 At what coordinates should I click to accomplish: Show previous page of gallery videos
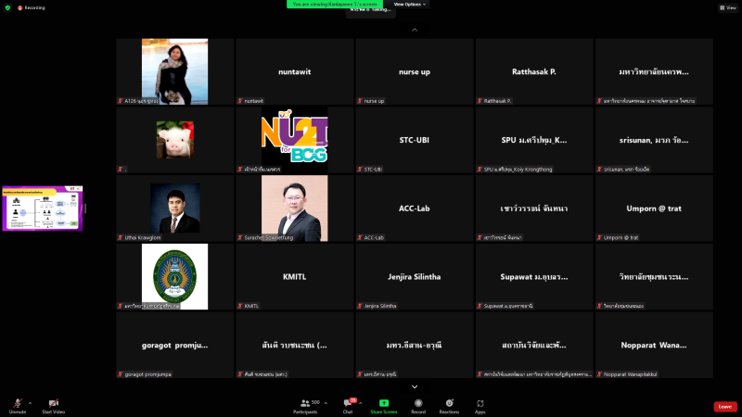click(415, 30)
